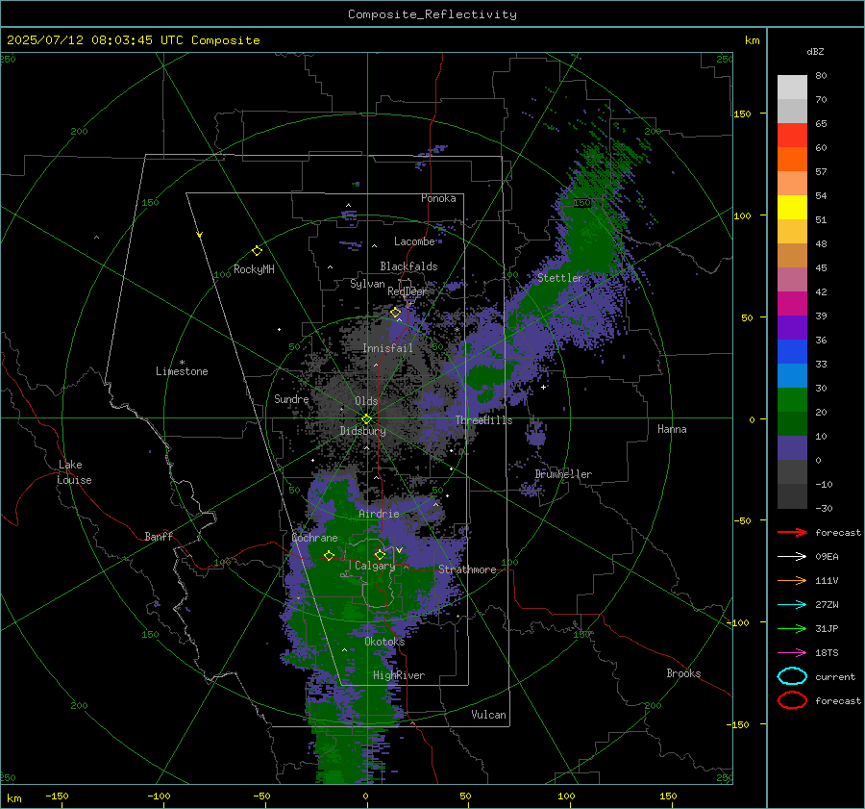Select the light gray 70-80 dBZ swatch
Image resolution: width=865 pixels, height=809 pixels.
[792, 88]
